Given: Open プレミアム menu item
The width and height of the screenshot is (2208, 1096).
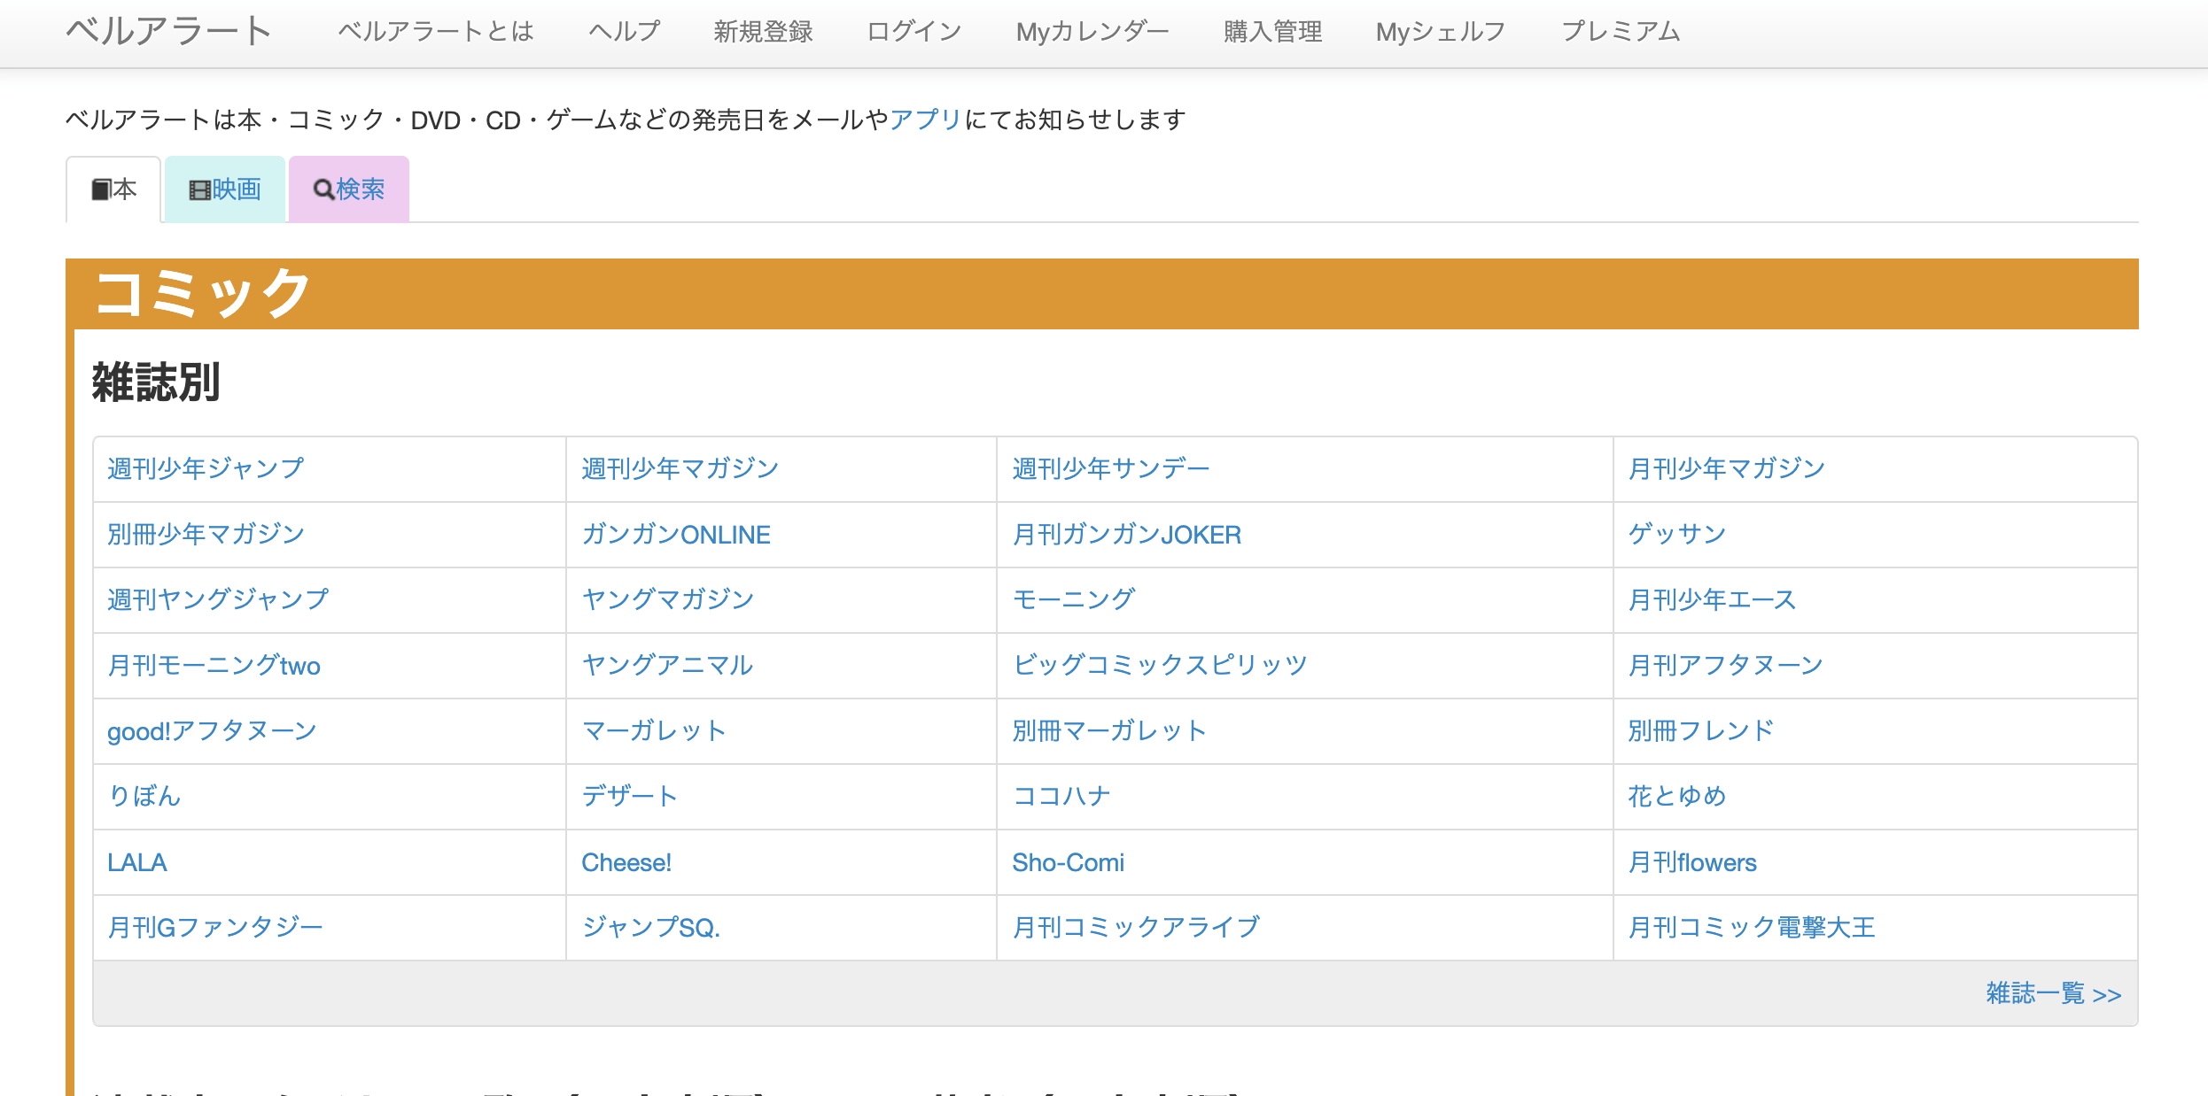Looking at the screenshot, I should coord(1621,32).
